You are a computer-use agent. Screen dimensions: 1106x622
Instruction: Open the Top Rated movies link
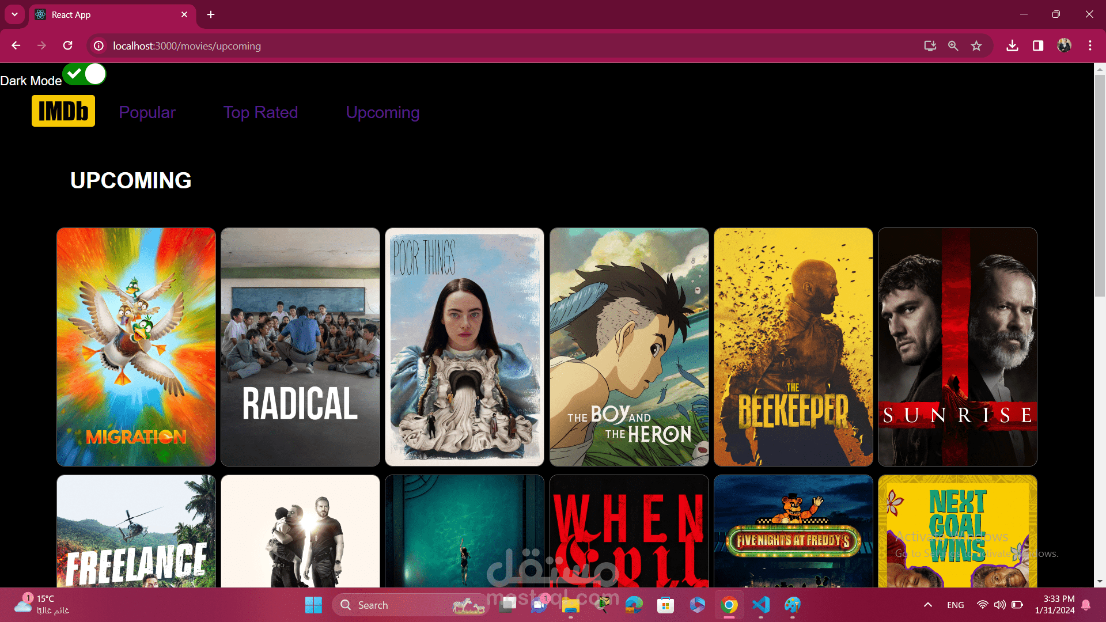(260, 112)
